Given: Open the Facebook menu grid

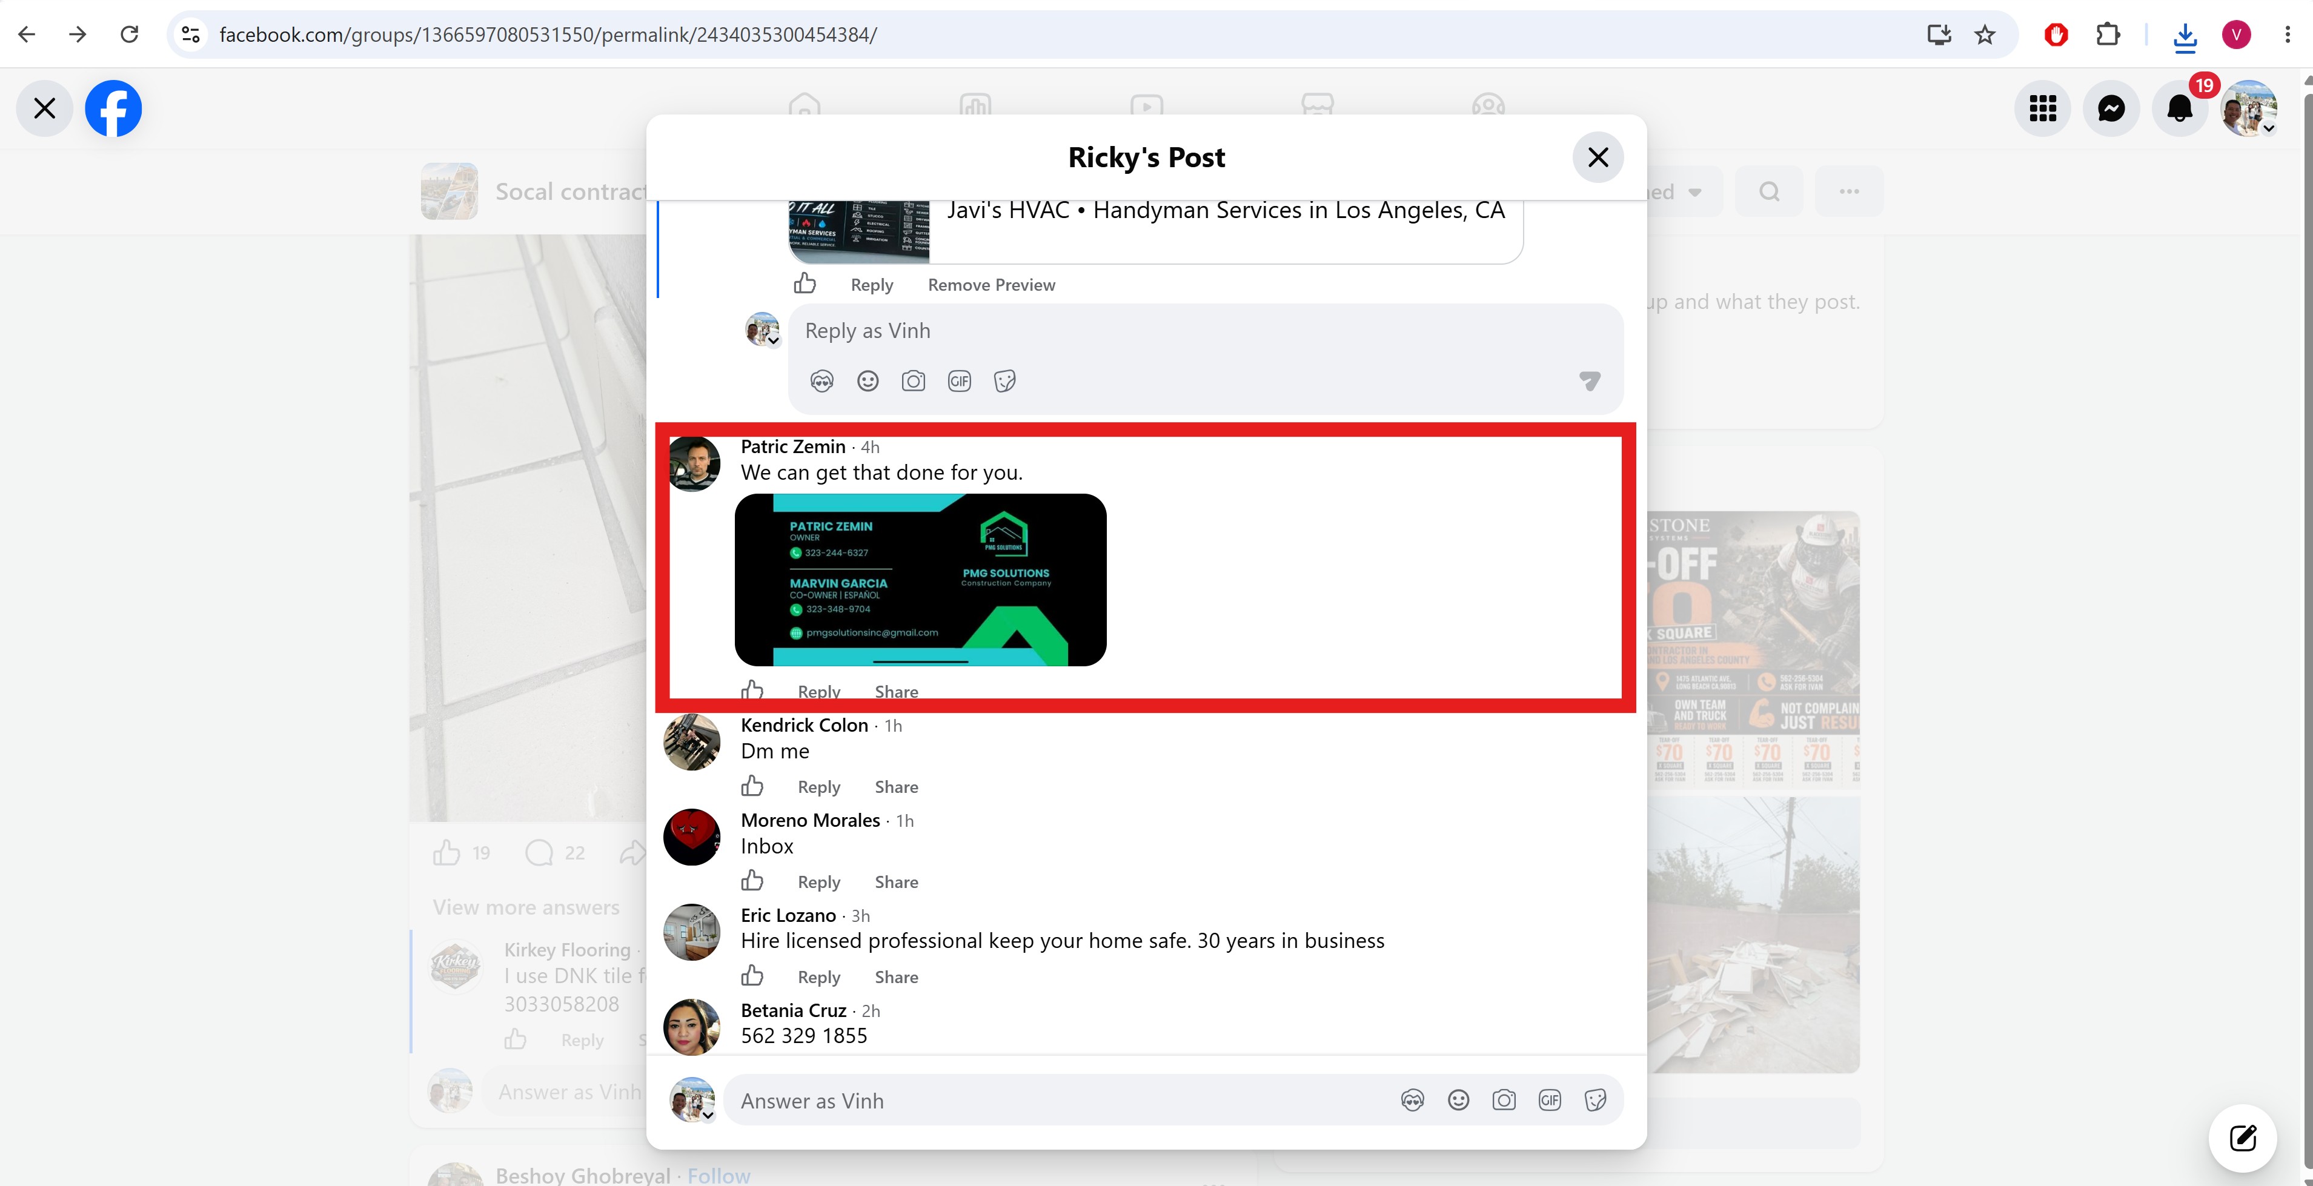Looking at the screenshot, I should [2043, 108].
